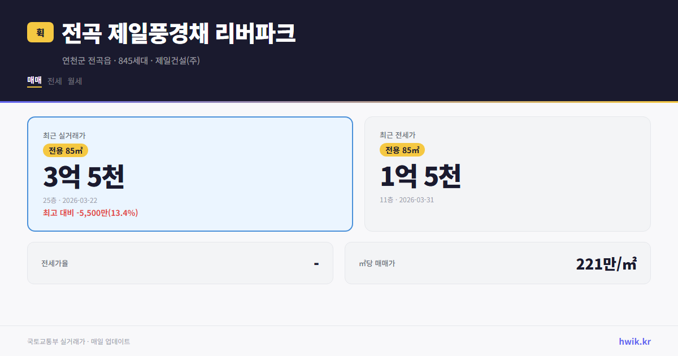The width and height of the screenshot is (678, 356).
Task: Click the ㎡당 매매가 value 221만/㎡
Action: coord(606,263)
